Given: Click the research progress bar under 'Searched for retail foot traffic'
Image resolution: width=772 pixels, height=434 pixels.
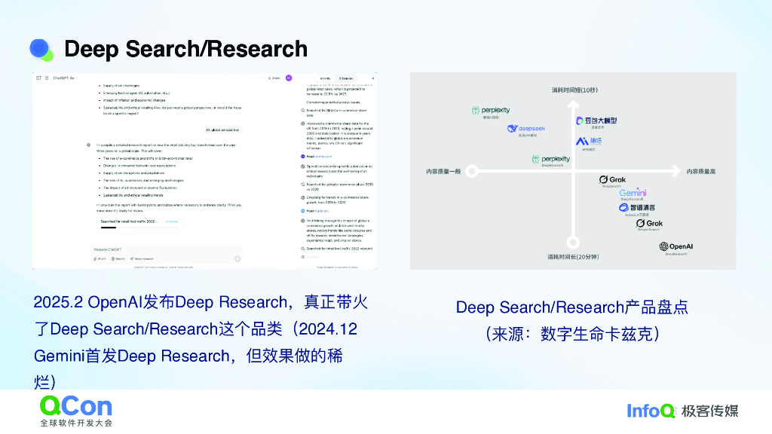Looking at the screenshot, I should point(139,228).
